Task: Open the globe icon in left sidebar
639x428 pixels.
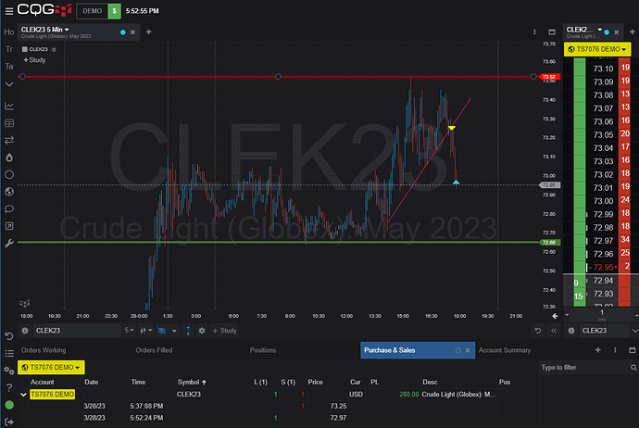Action: click(x=9, y=192)
